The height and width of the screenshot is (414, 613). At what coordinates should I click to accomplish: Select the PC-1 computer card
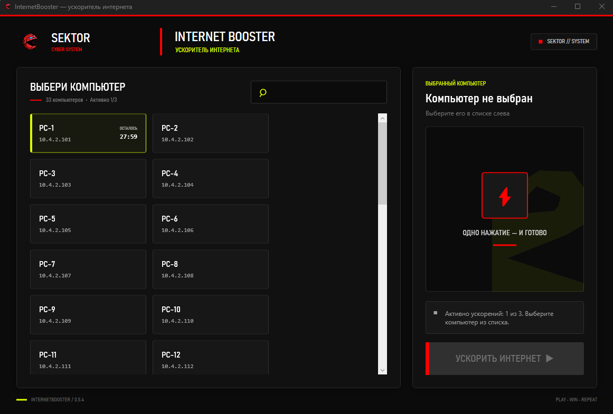pos(88,133)
